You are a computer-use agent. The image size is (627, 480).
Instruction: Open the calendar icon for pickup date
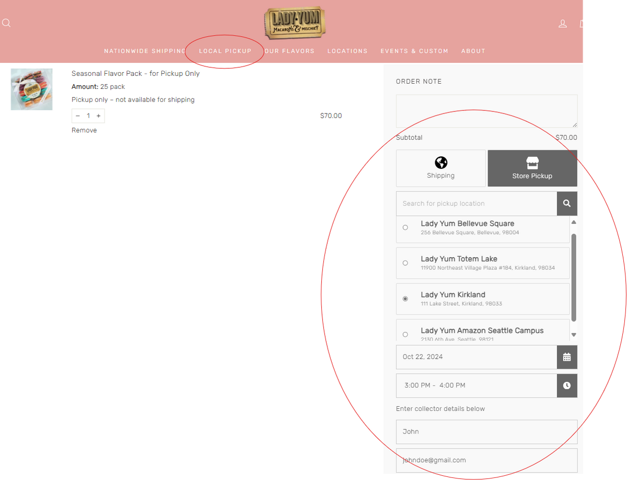click(x=567, y=357)
